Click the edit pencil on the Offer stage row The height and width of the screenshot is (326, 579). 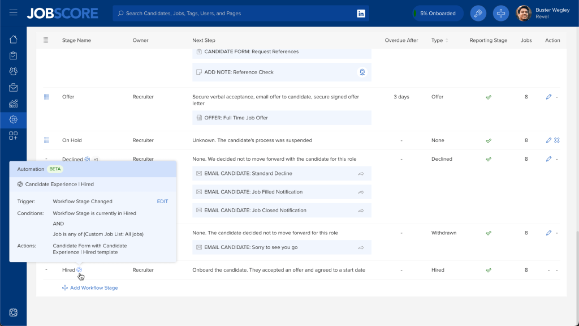(x=548, y=97)
